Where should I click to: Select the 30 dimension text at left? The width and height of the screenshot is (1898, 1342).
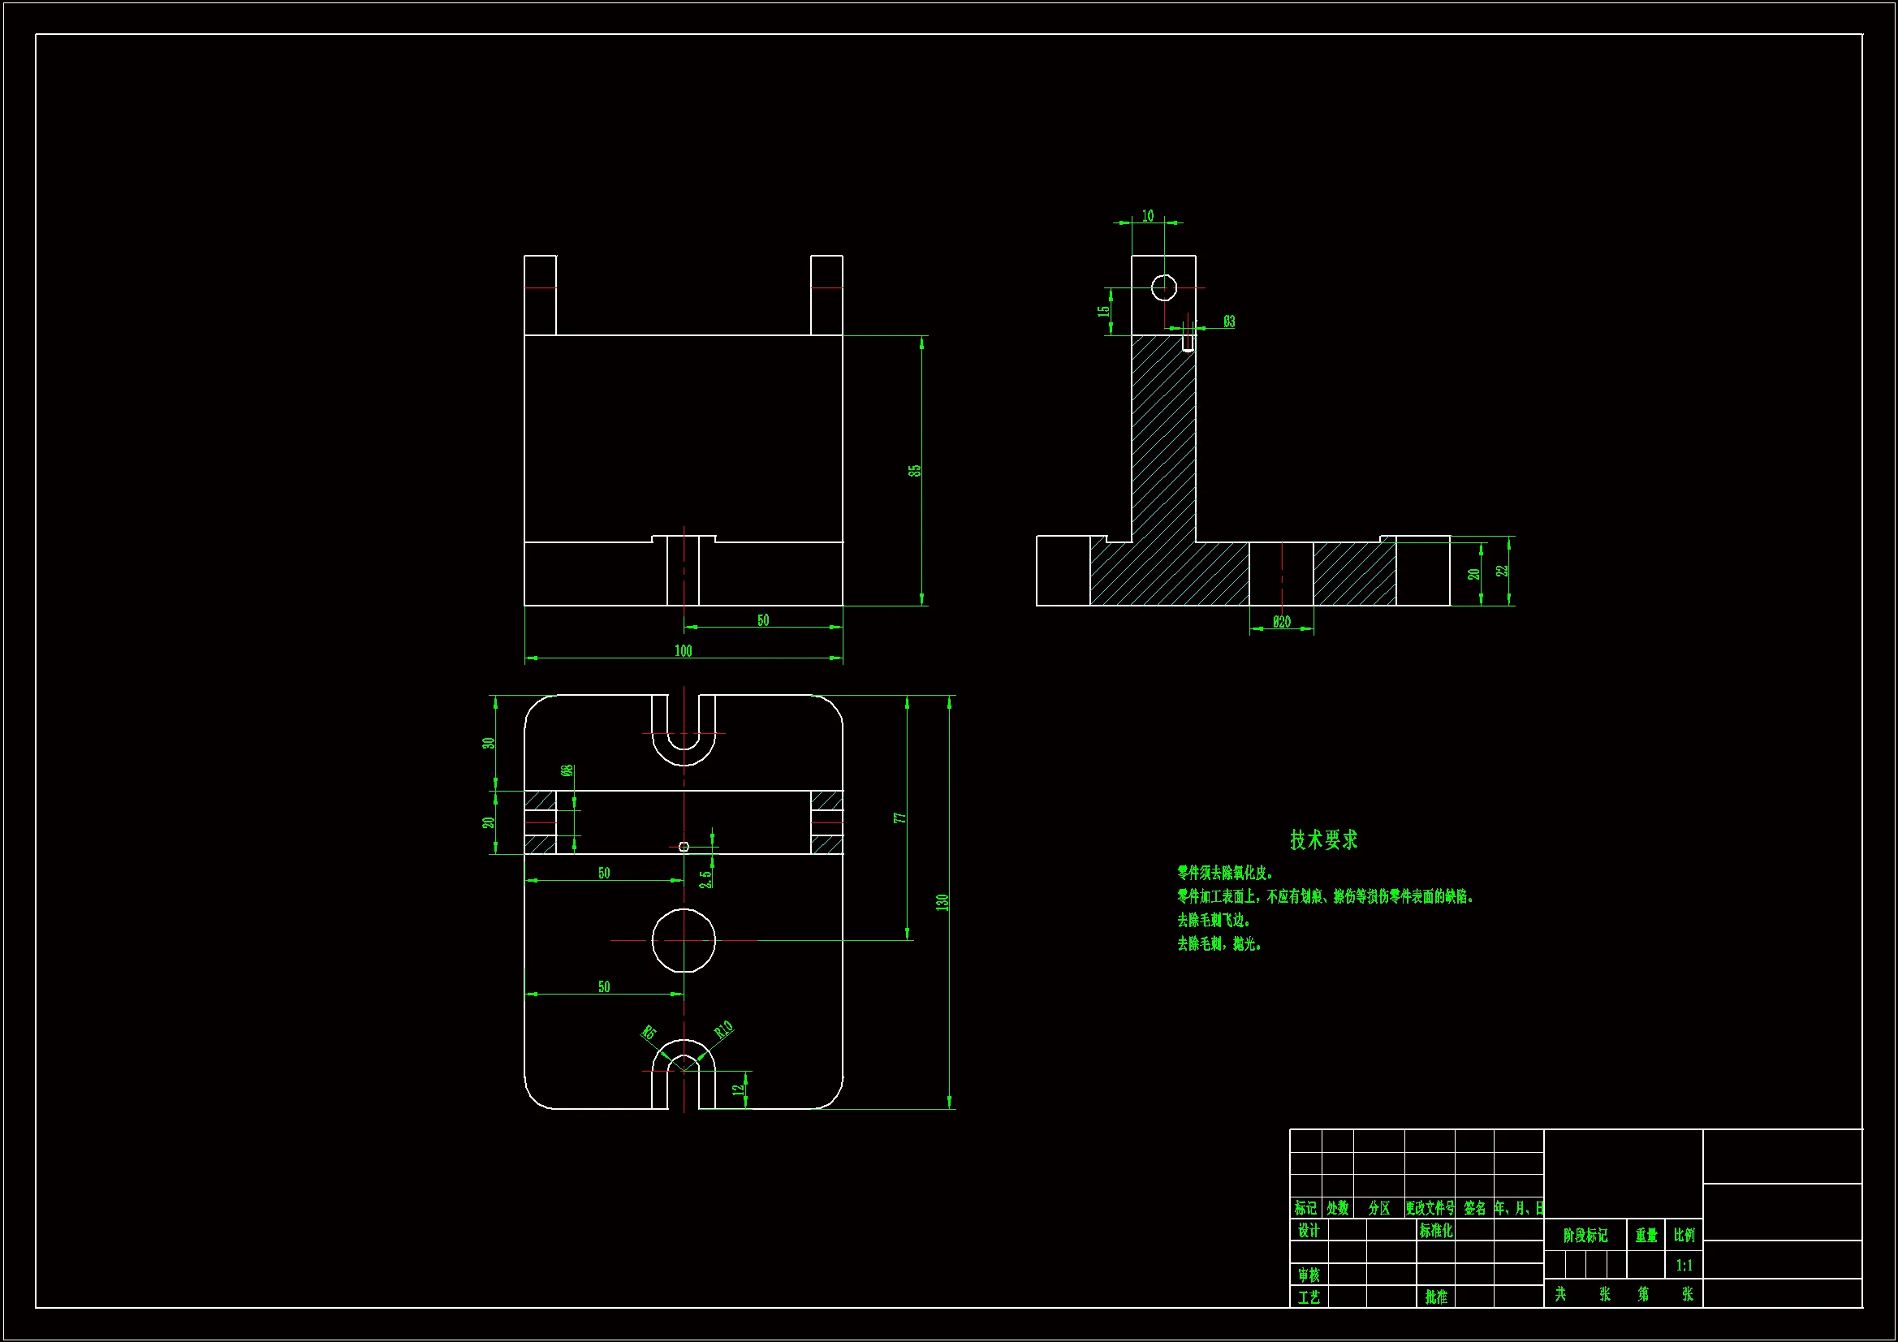(489, 744)
